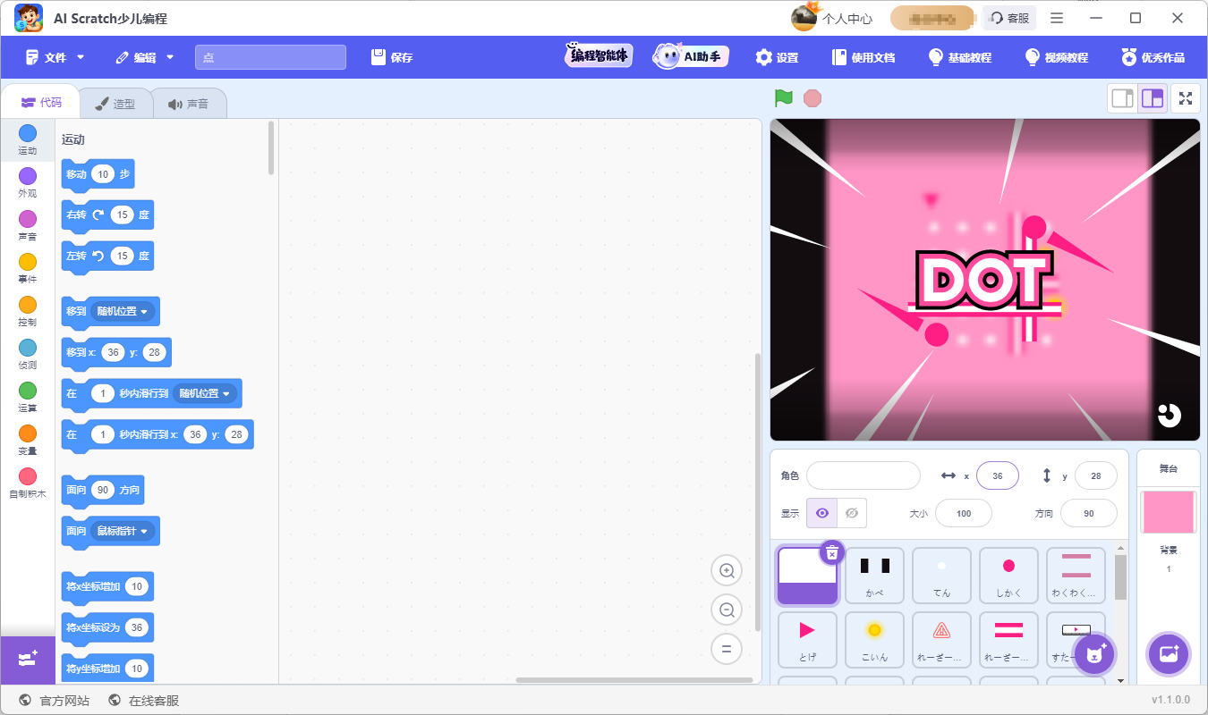Click the red stop button
Viewport: 1208px width, 715px height.
[x=812, y=98]
